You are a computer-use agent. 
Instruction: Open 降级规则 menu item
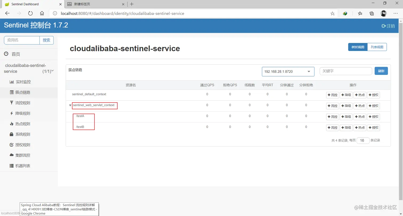[x=20, y=113]
